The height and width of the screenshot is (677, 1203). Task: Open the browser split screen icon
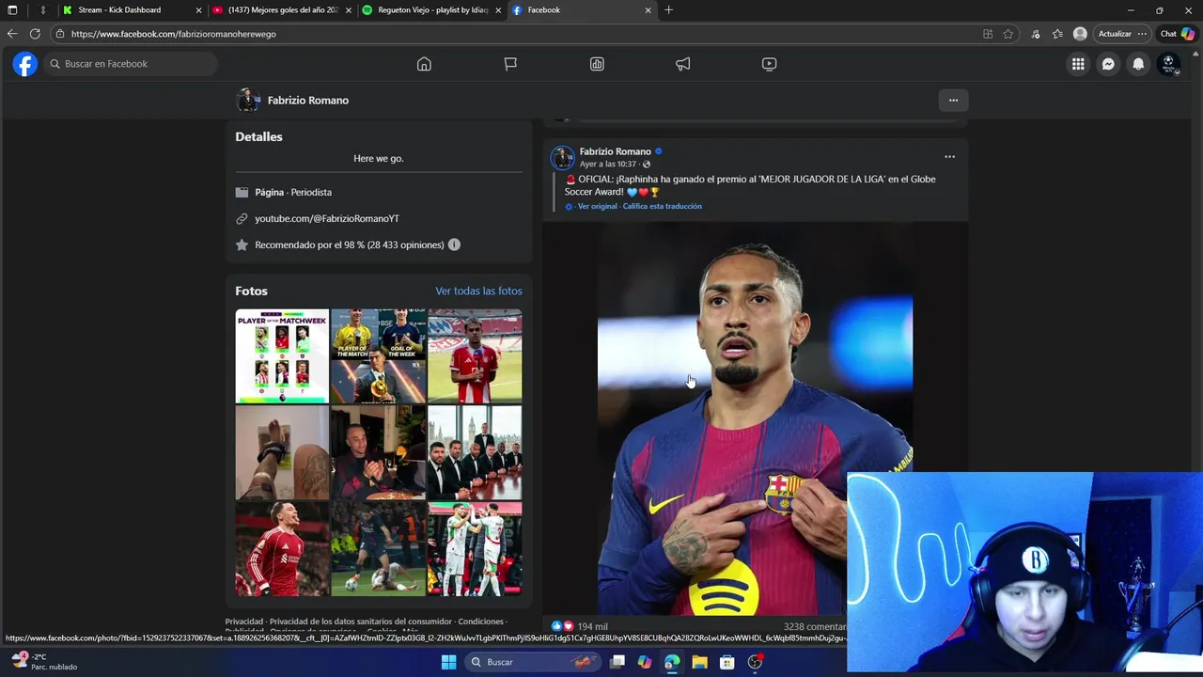988,34
